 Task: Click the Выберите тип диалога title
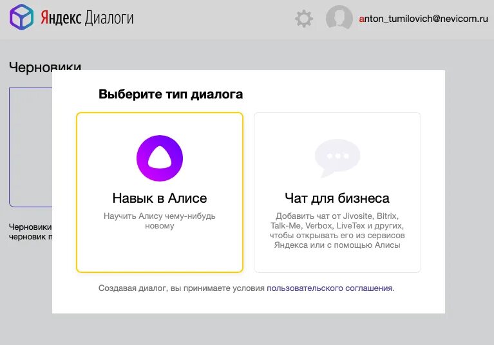pyautogui.click(x=171, y=94)
